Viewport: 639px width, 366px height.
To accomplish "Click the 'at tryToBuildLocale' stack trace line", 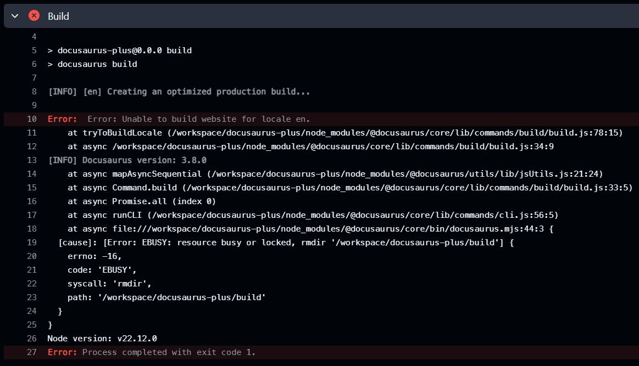I will pos(345,133).
